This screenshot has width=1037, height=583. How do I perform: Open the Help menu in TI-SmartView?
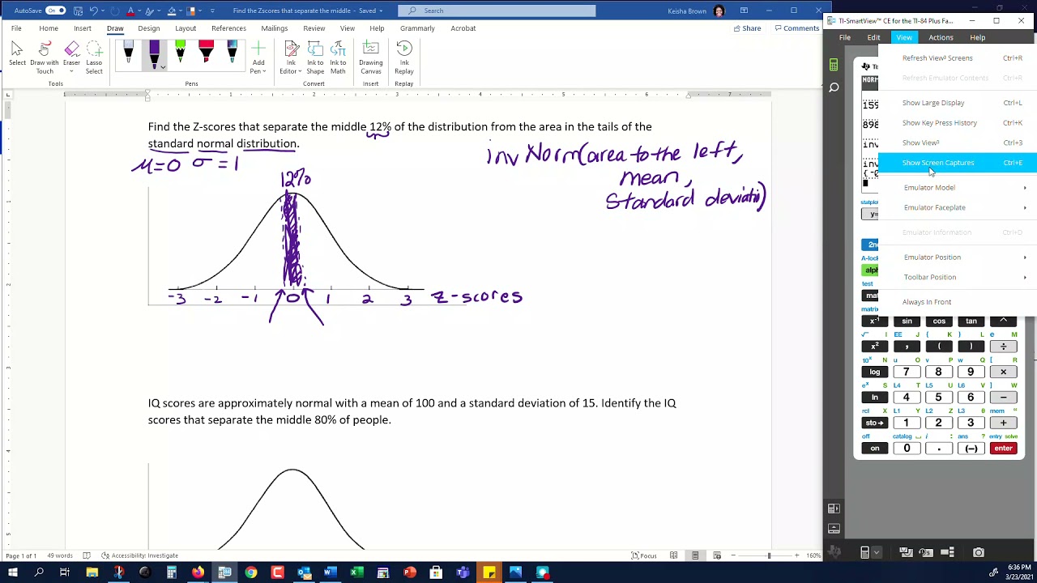pyautogui.click(x=978, y=37)
